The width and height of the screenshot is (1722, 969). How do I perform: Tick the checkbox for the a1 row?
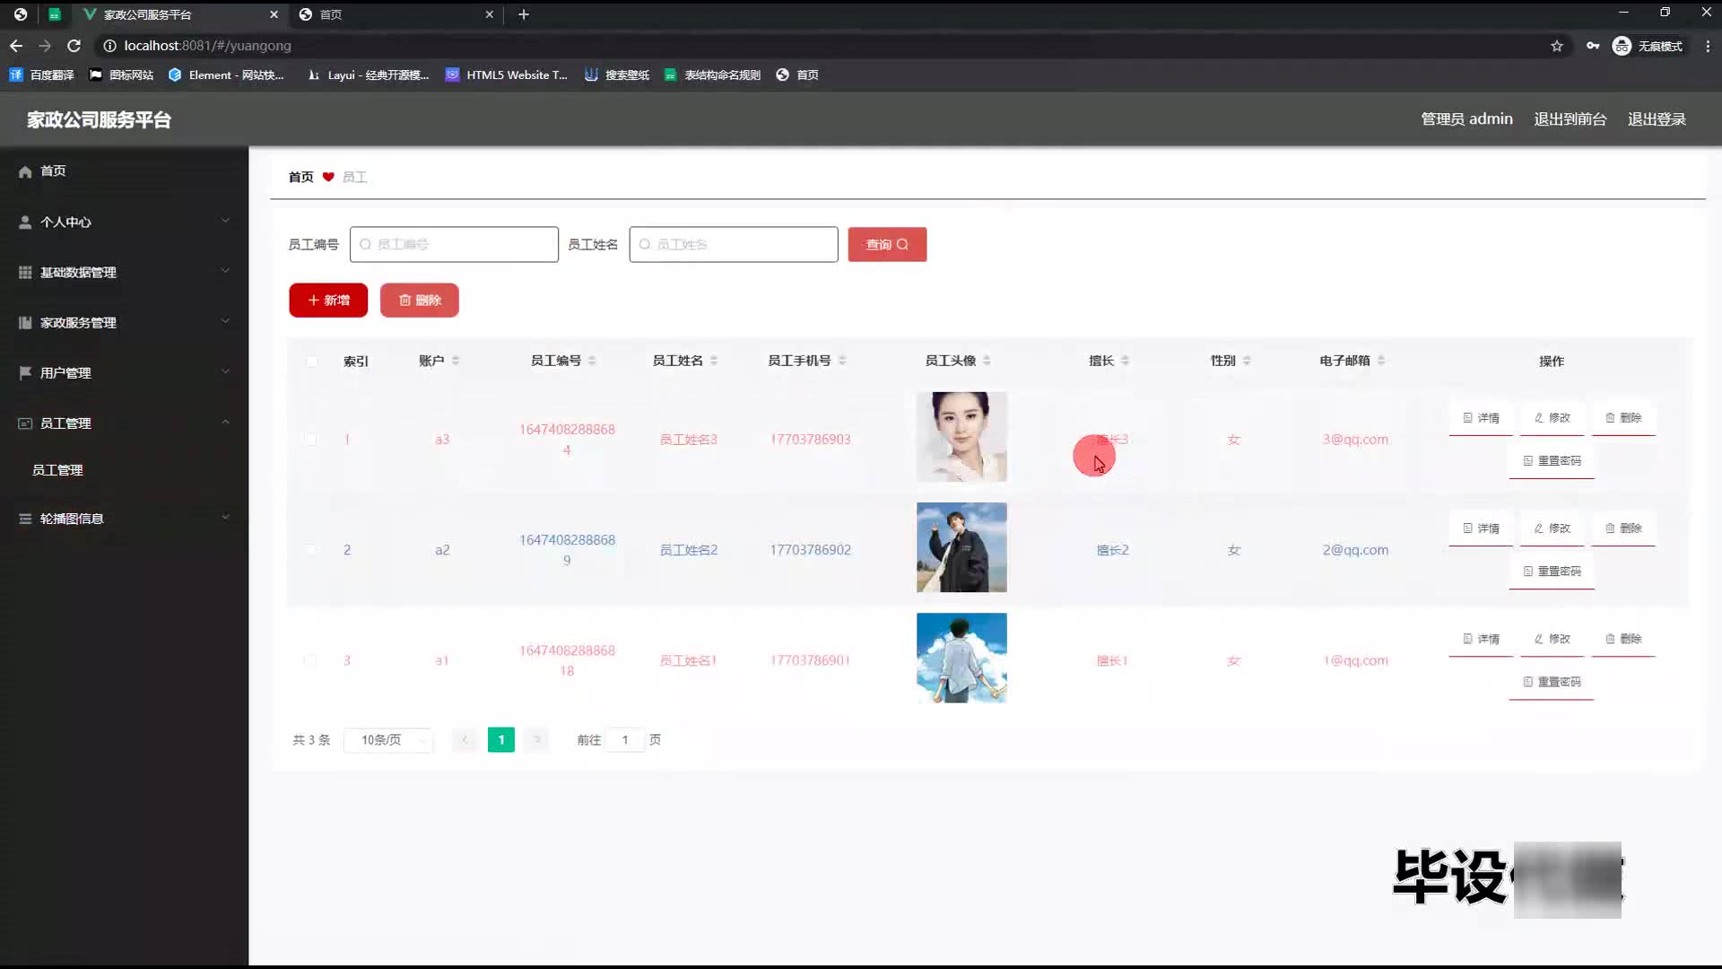pos(310,660)
